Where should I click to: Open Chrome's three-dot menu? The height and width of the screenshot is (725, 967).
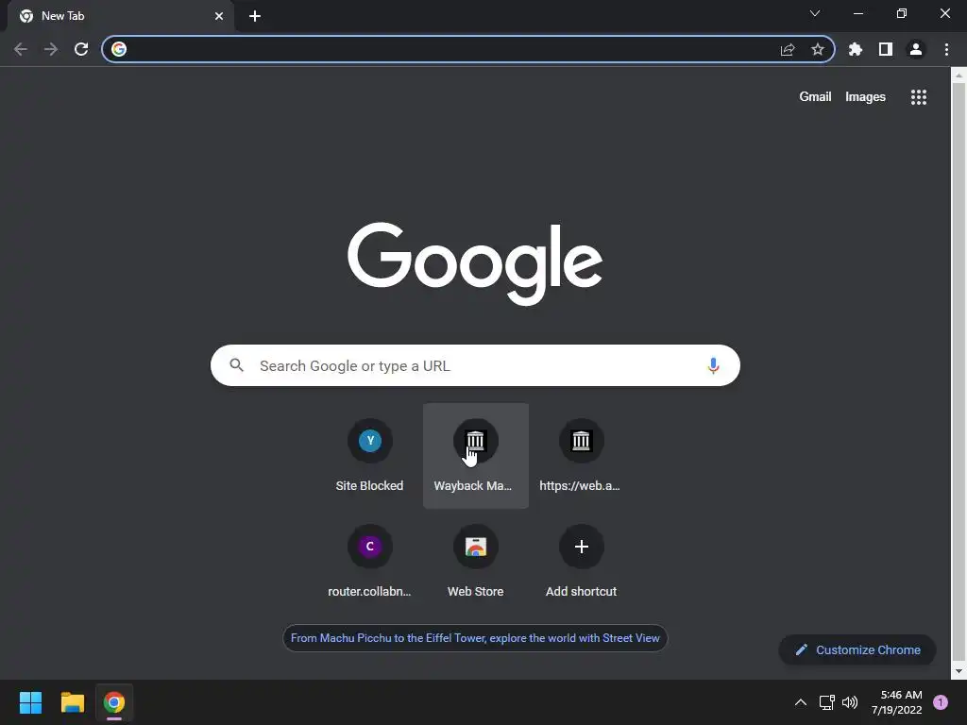(x=946, y=49)
